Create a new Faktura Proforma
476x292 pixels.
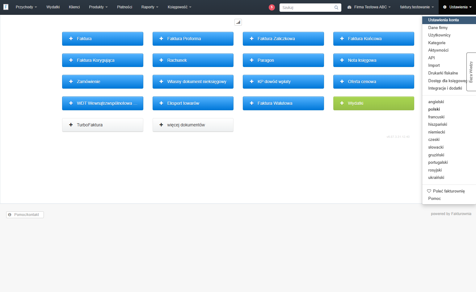193,39
